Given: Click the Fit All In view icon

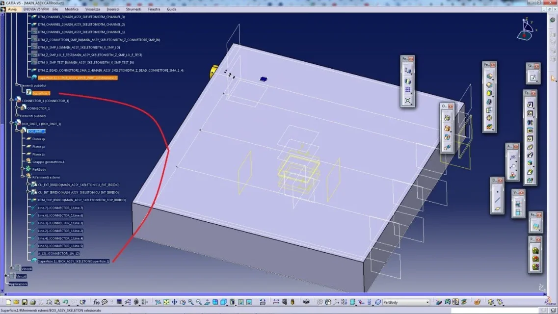Looking at the screenshot, I should click(x=166, y=302).
